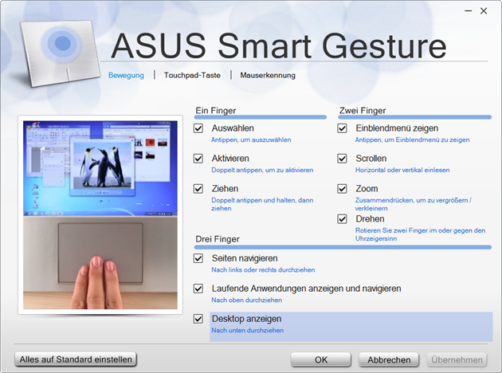Select 'Antippen, um auszuwählen' description
The height and width of the screenshot is (373, 502).
(x=251, y=140)
